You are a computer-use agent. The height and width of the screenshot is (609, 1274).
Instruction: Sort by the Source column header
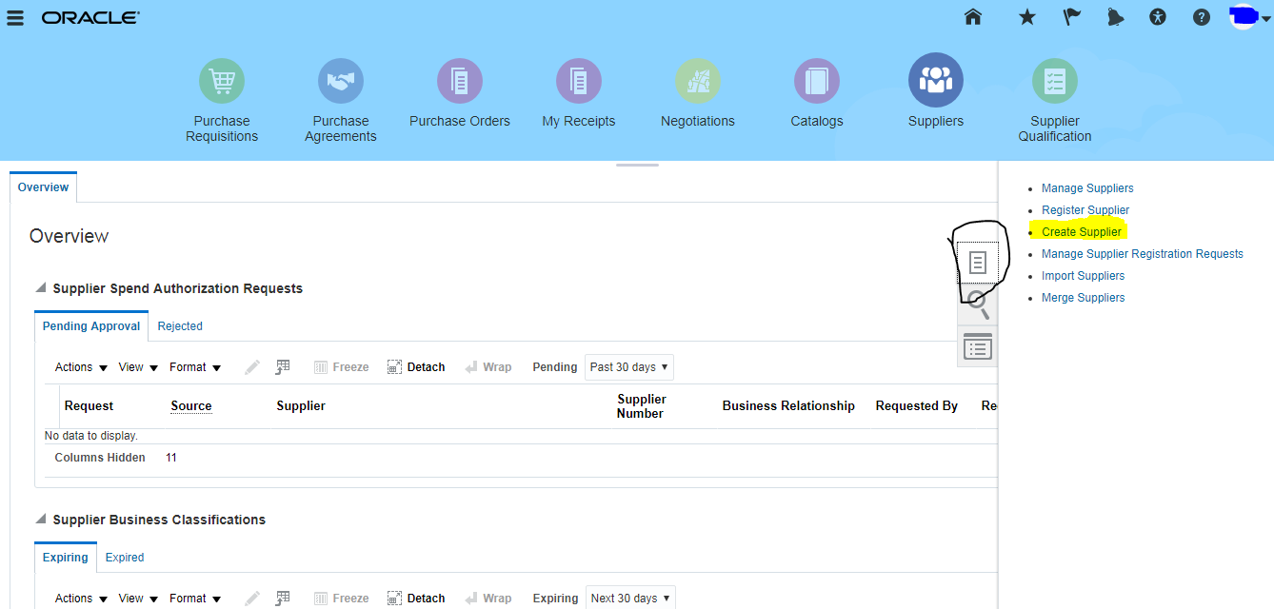pyautogui.click(x=190, y=406)
